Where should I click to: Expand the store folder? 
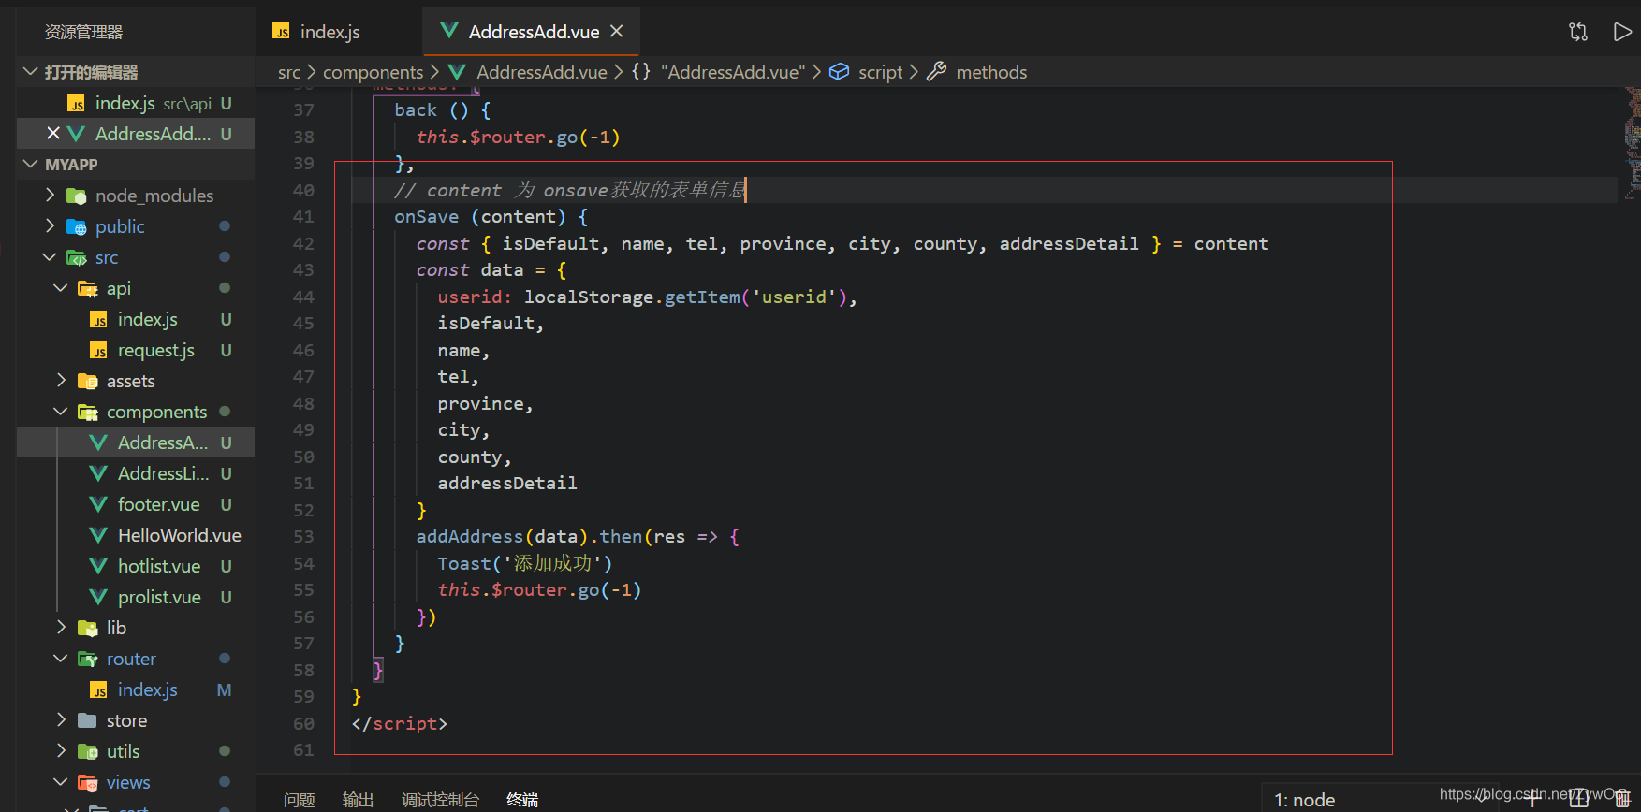62,720
